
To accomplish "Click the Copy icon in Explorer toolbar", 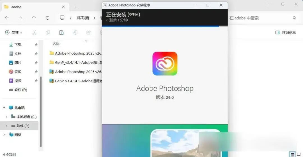I will 48,32.
